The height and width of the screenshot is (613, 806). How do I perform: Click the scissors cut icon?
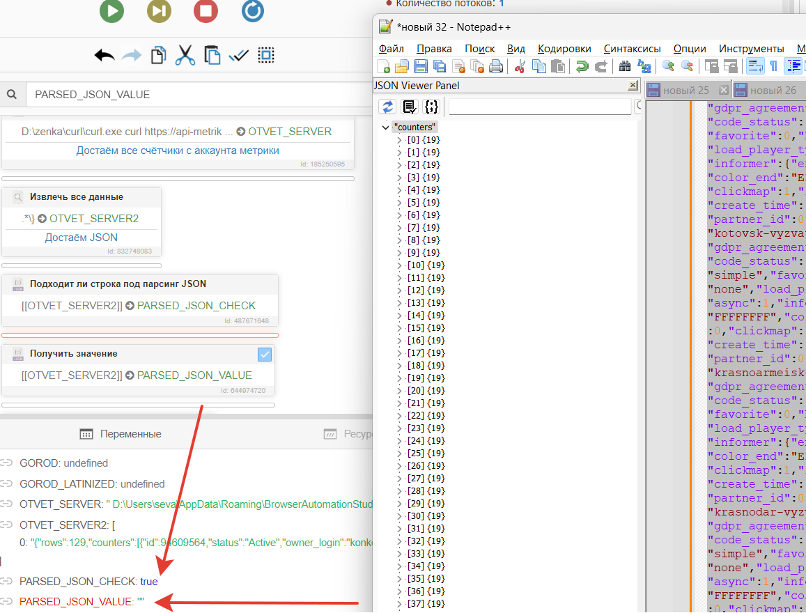click(x=185, y=56)
